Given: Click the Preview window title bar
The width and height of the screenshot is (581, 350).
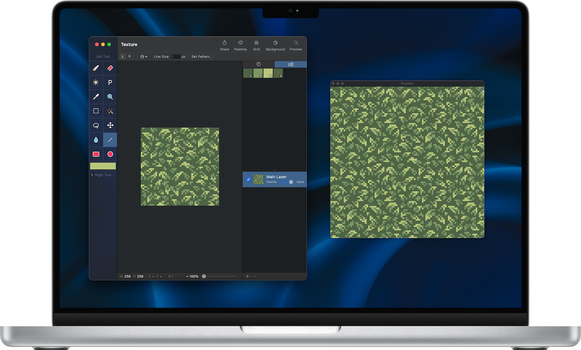Looking at the screenshot, I should click(407, 84).
